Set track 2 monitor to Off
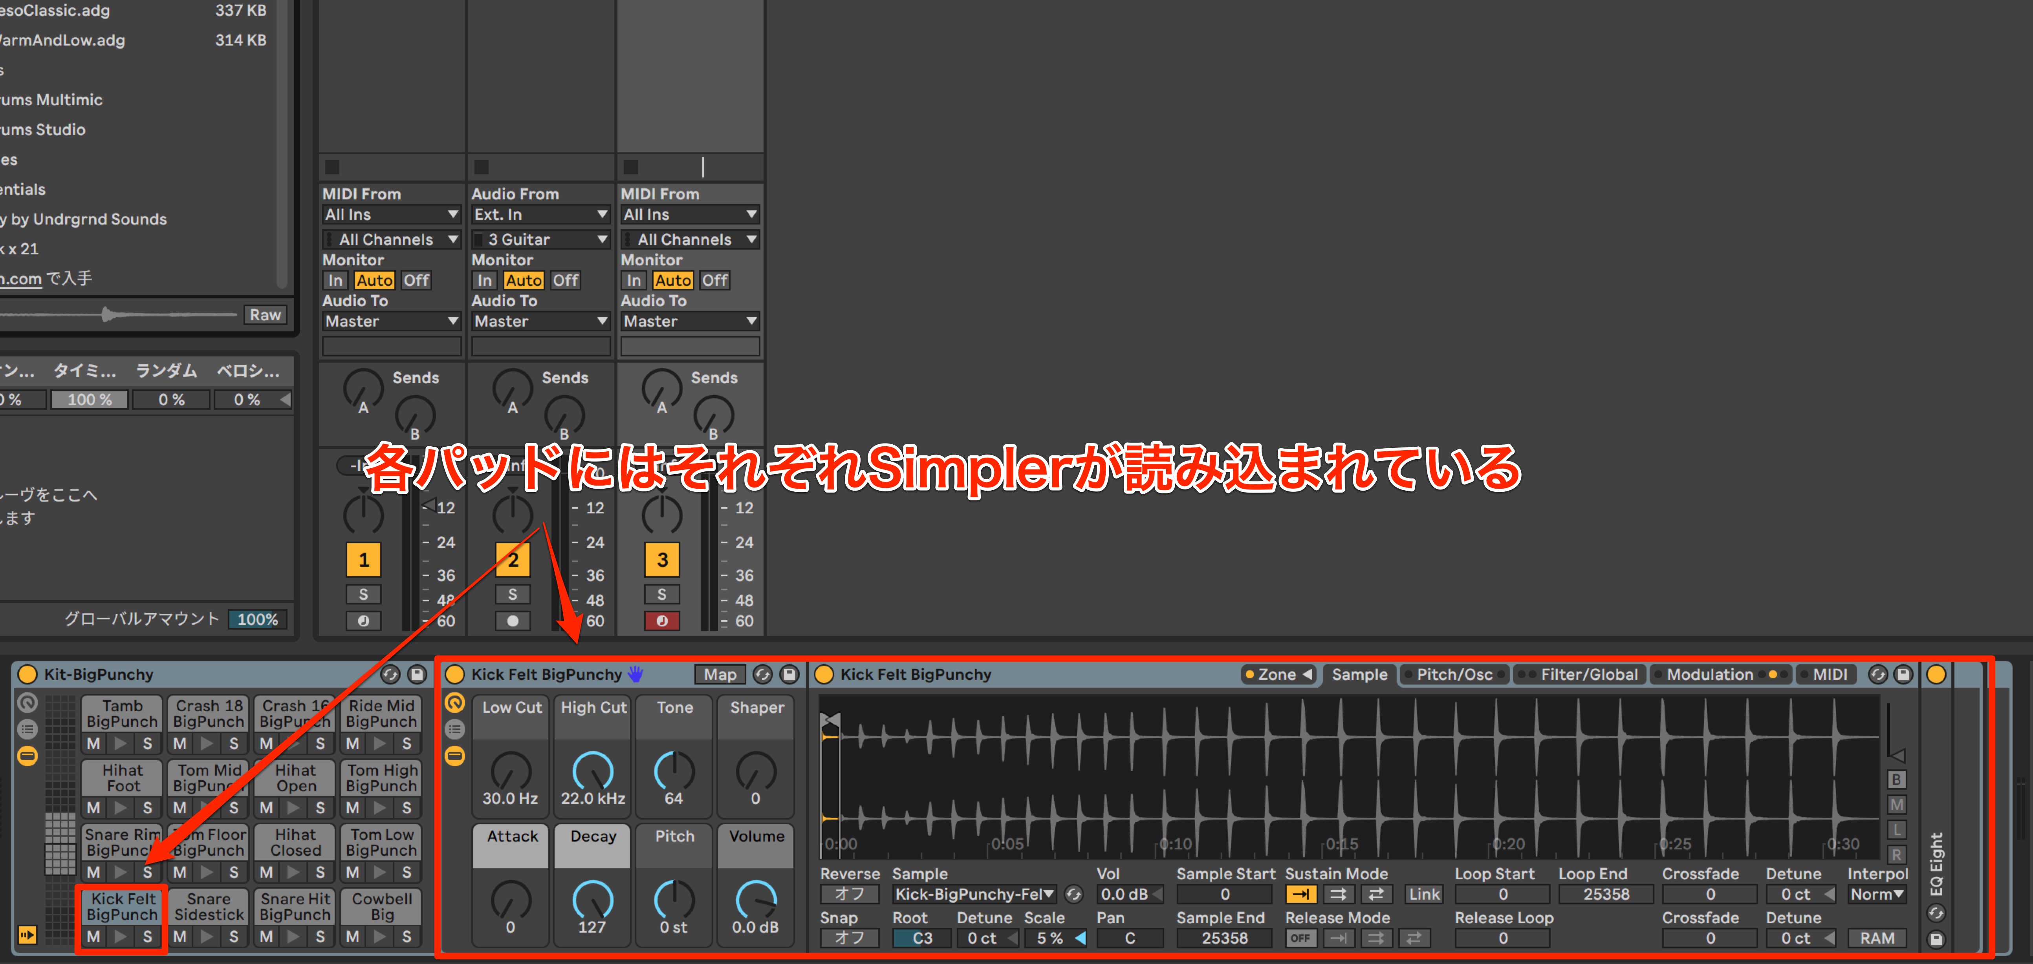 pyautogui.click(x=565, y=280)
